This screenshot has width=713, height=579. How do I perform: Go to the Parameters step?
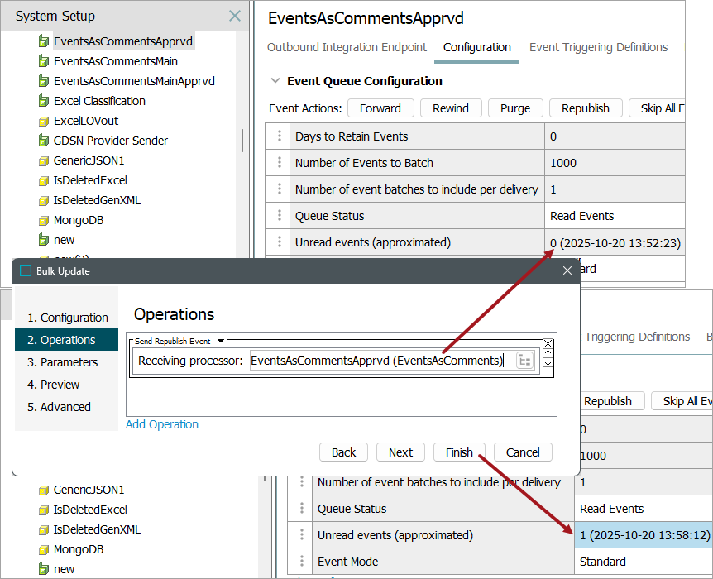point(63,362)
